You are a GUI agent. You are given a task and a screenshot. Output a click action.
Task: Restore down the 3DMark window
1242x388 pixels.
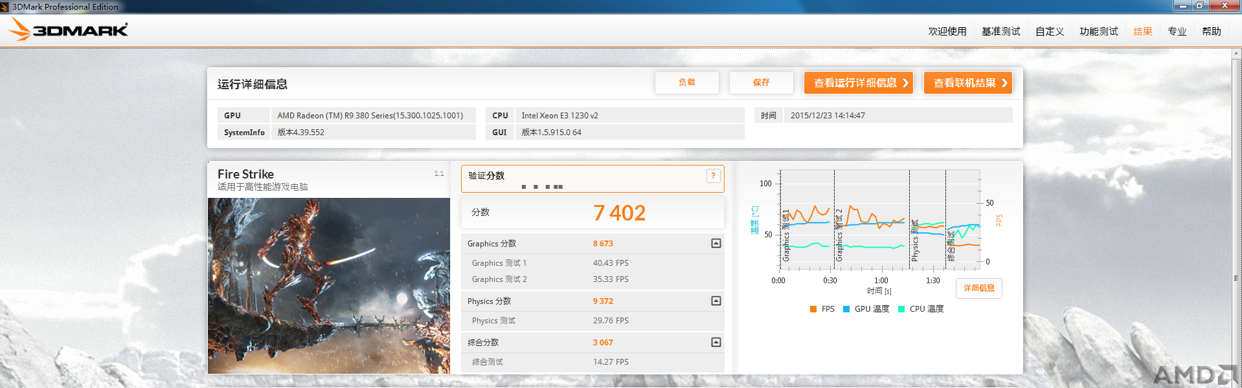click(1199, 6)
